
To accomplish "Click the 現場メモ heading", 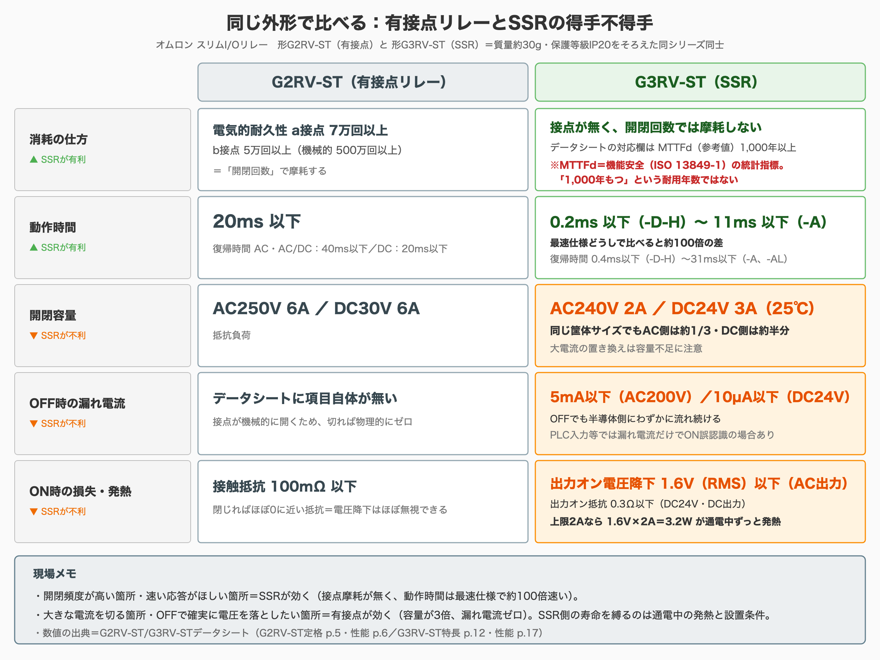I will (55, 574).
